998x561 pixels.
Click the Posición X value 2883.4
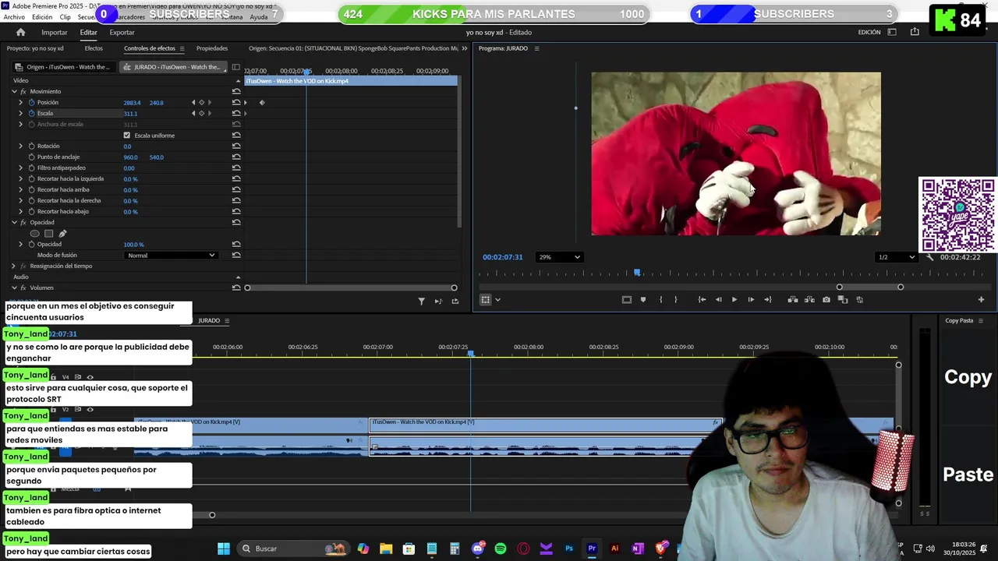(x=132, y=102)
